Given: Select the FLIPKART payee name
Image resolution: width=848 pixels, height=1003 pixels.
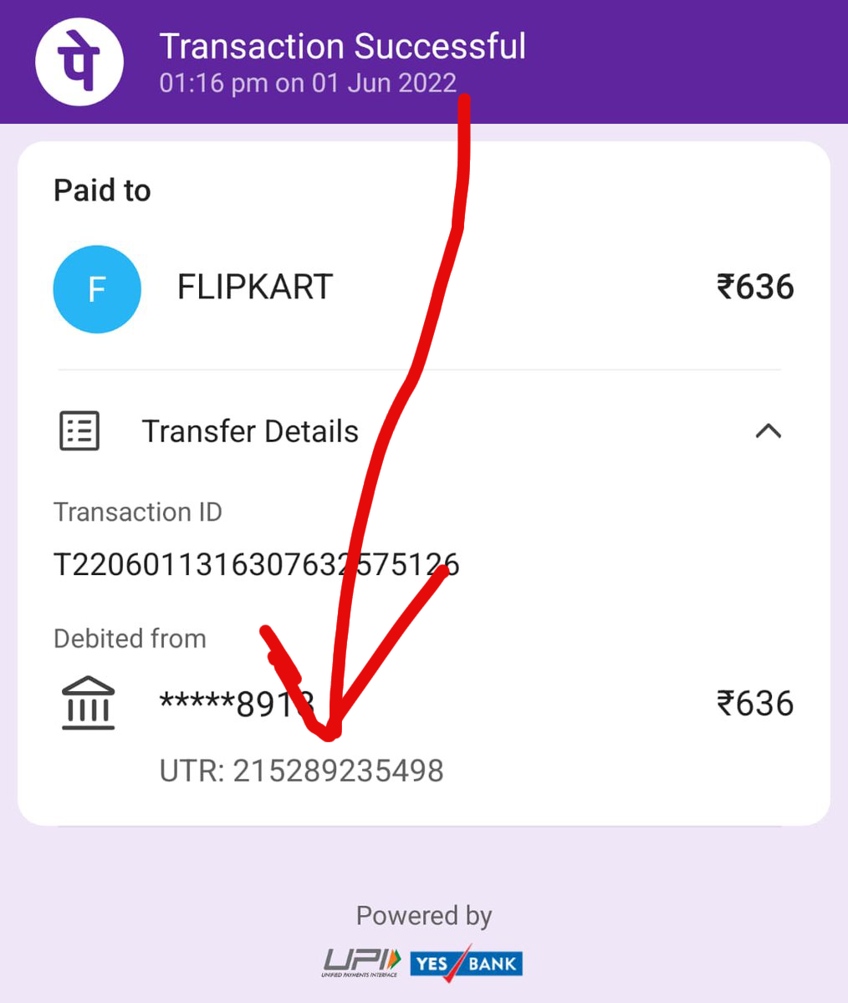Looking at the screenshot, I should (255, 288).
